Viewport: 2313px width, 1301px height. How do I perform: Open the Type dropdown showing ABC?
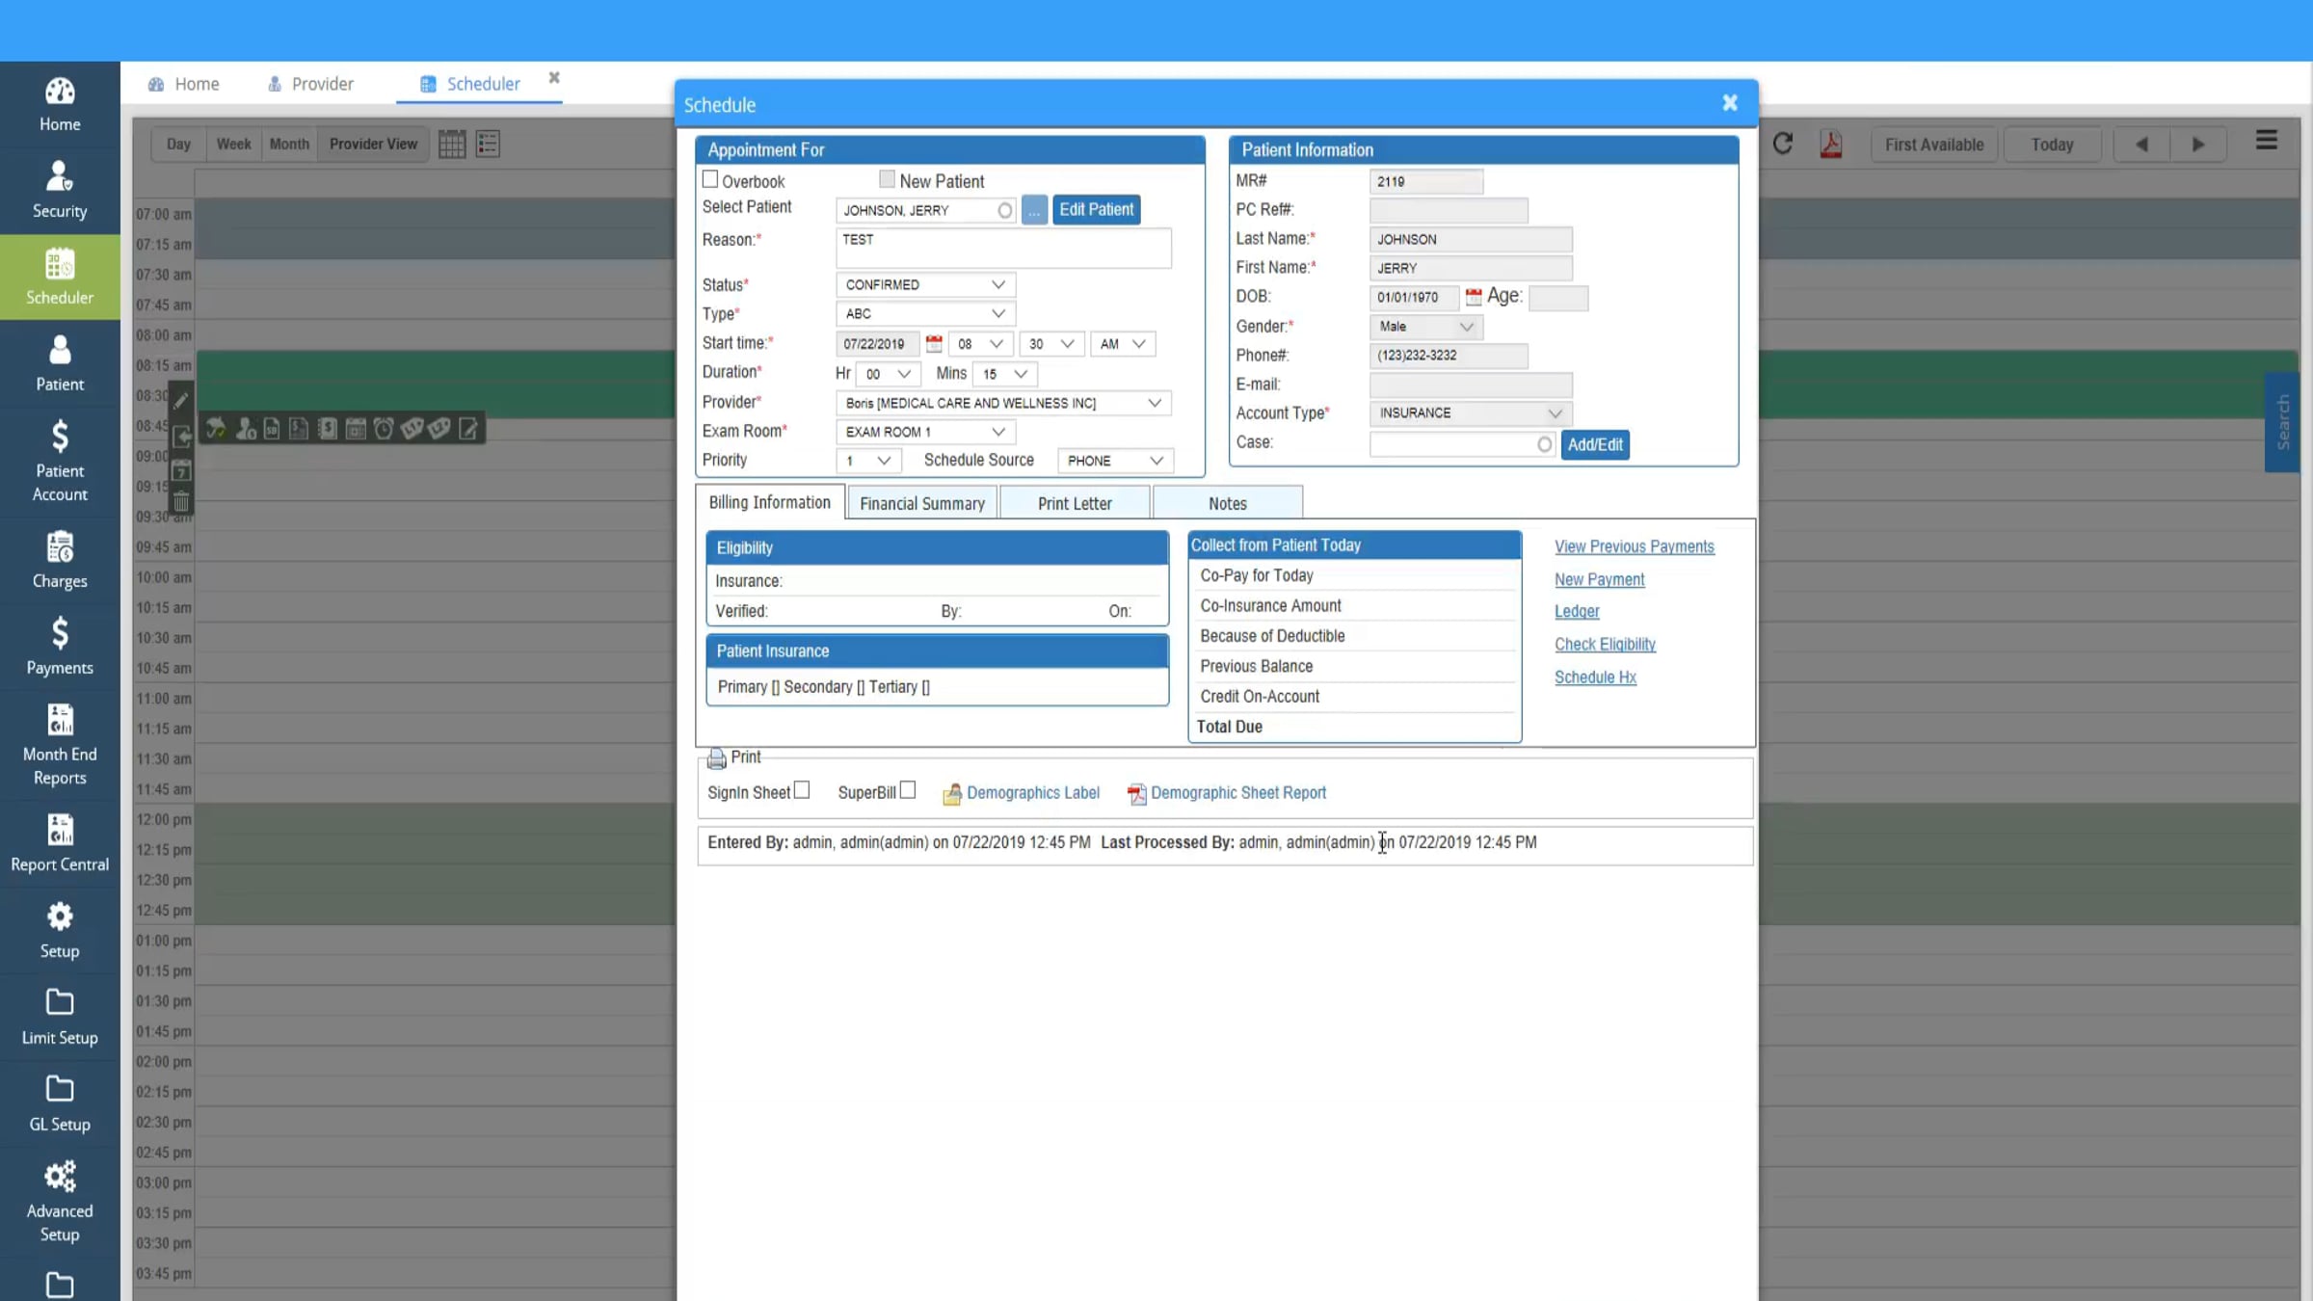click(925, 314)
